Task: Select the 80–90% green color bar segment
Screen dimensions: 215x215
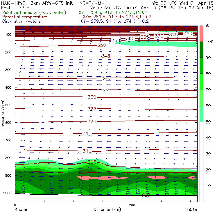Action: coord(201,66)
